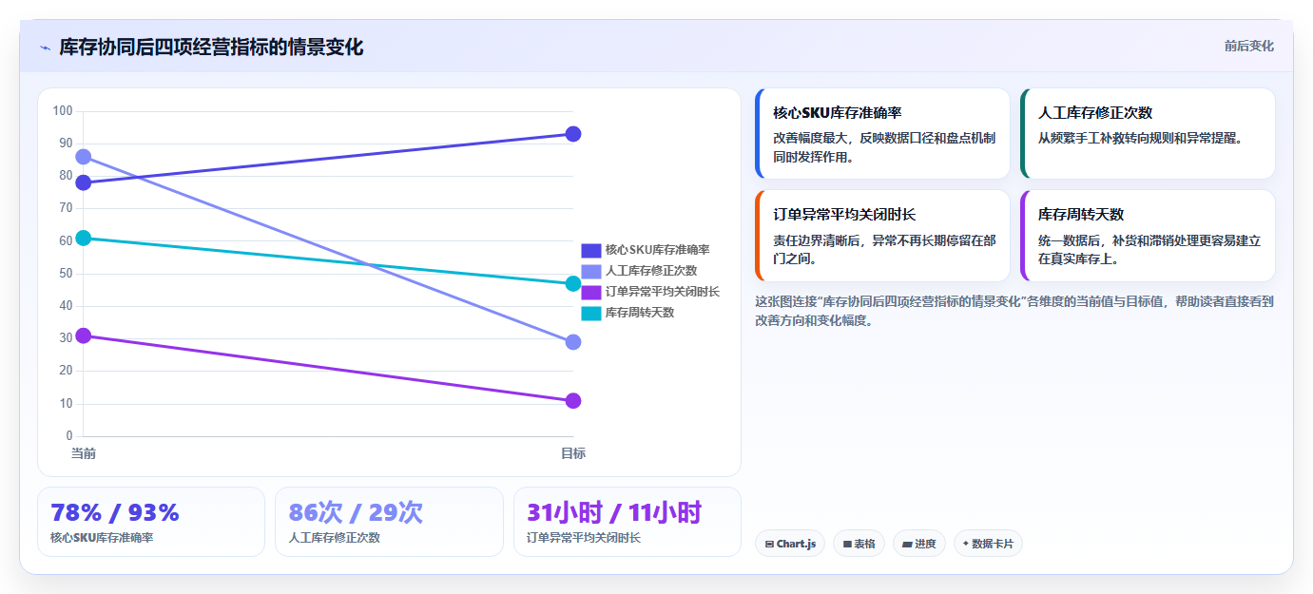Open the 78% / 93% stat card

coord(151,522)
